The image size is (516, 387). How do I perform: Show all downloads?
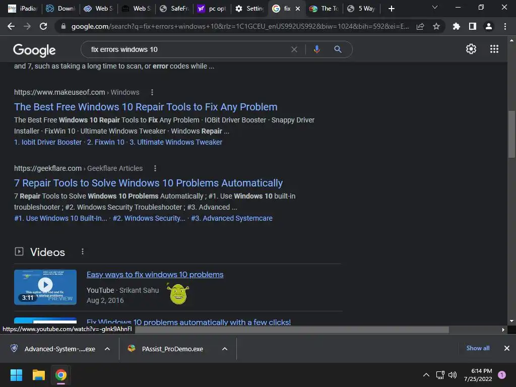click(x=478, y=348)
